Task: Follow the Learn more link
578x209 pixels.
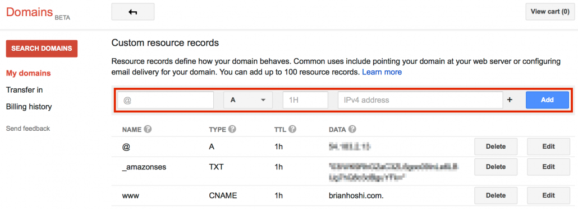Action: 382,72
